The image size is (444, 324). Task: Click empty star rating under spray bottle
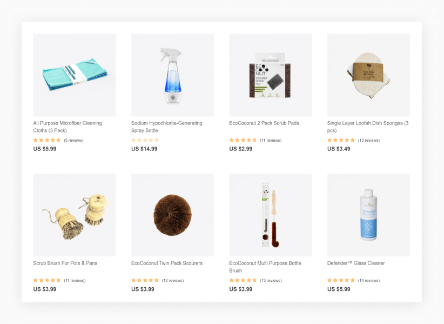(x=145, y=140)
